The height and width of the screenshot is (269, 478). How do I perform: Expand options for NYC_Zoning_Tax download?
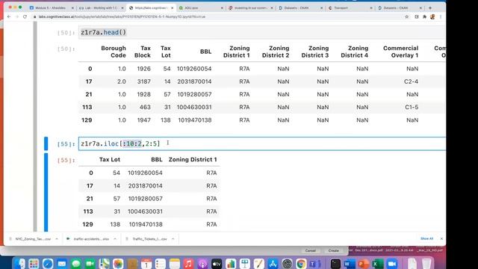coord(57,239)
